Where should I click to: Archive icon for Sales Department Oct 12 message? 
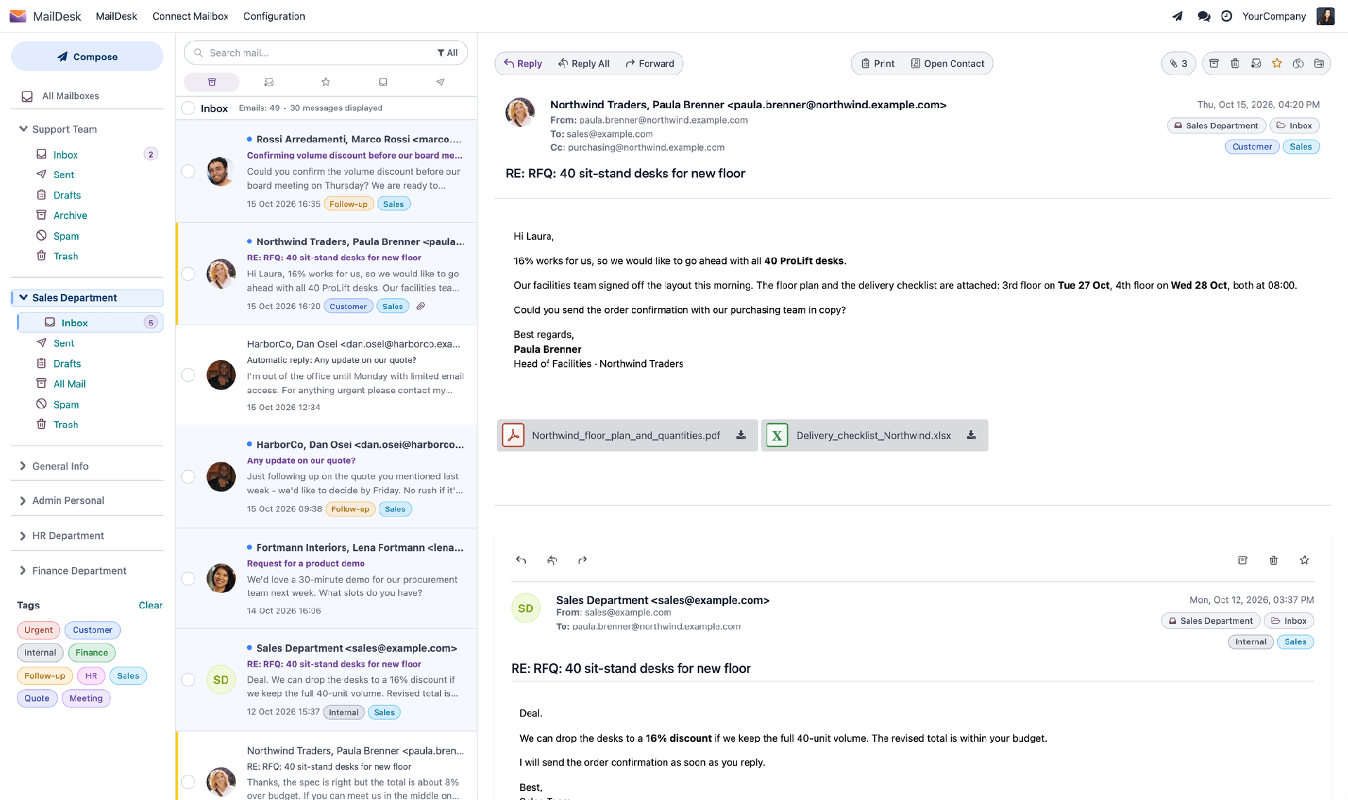1243,560
